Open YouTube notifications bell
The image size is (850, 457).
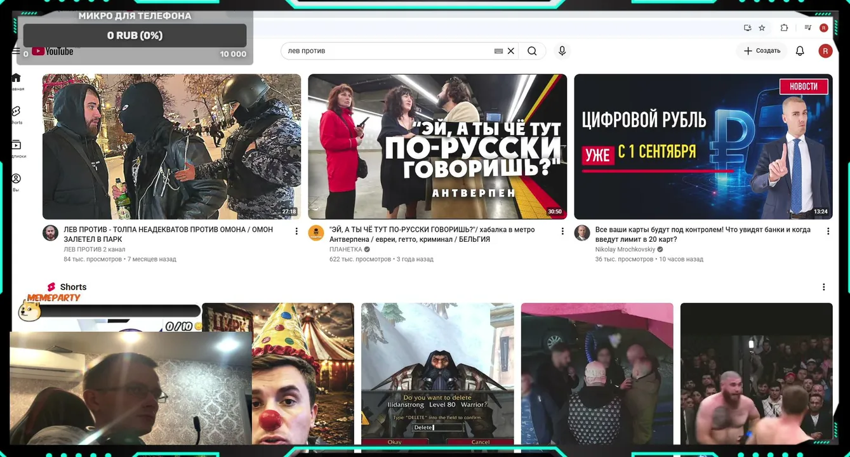800,51
